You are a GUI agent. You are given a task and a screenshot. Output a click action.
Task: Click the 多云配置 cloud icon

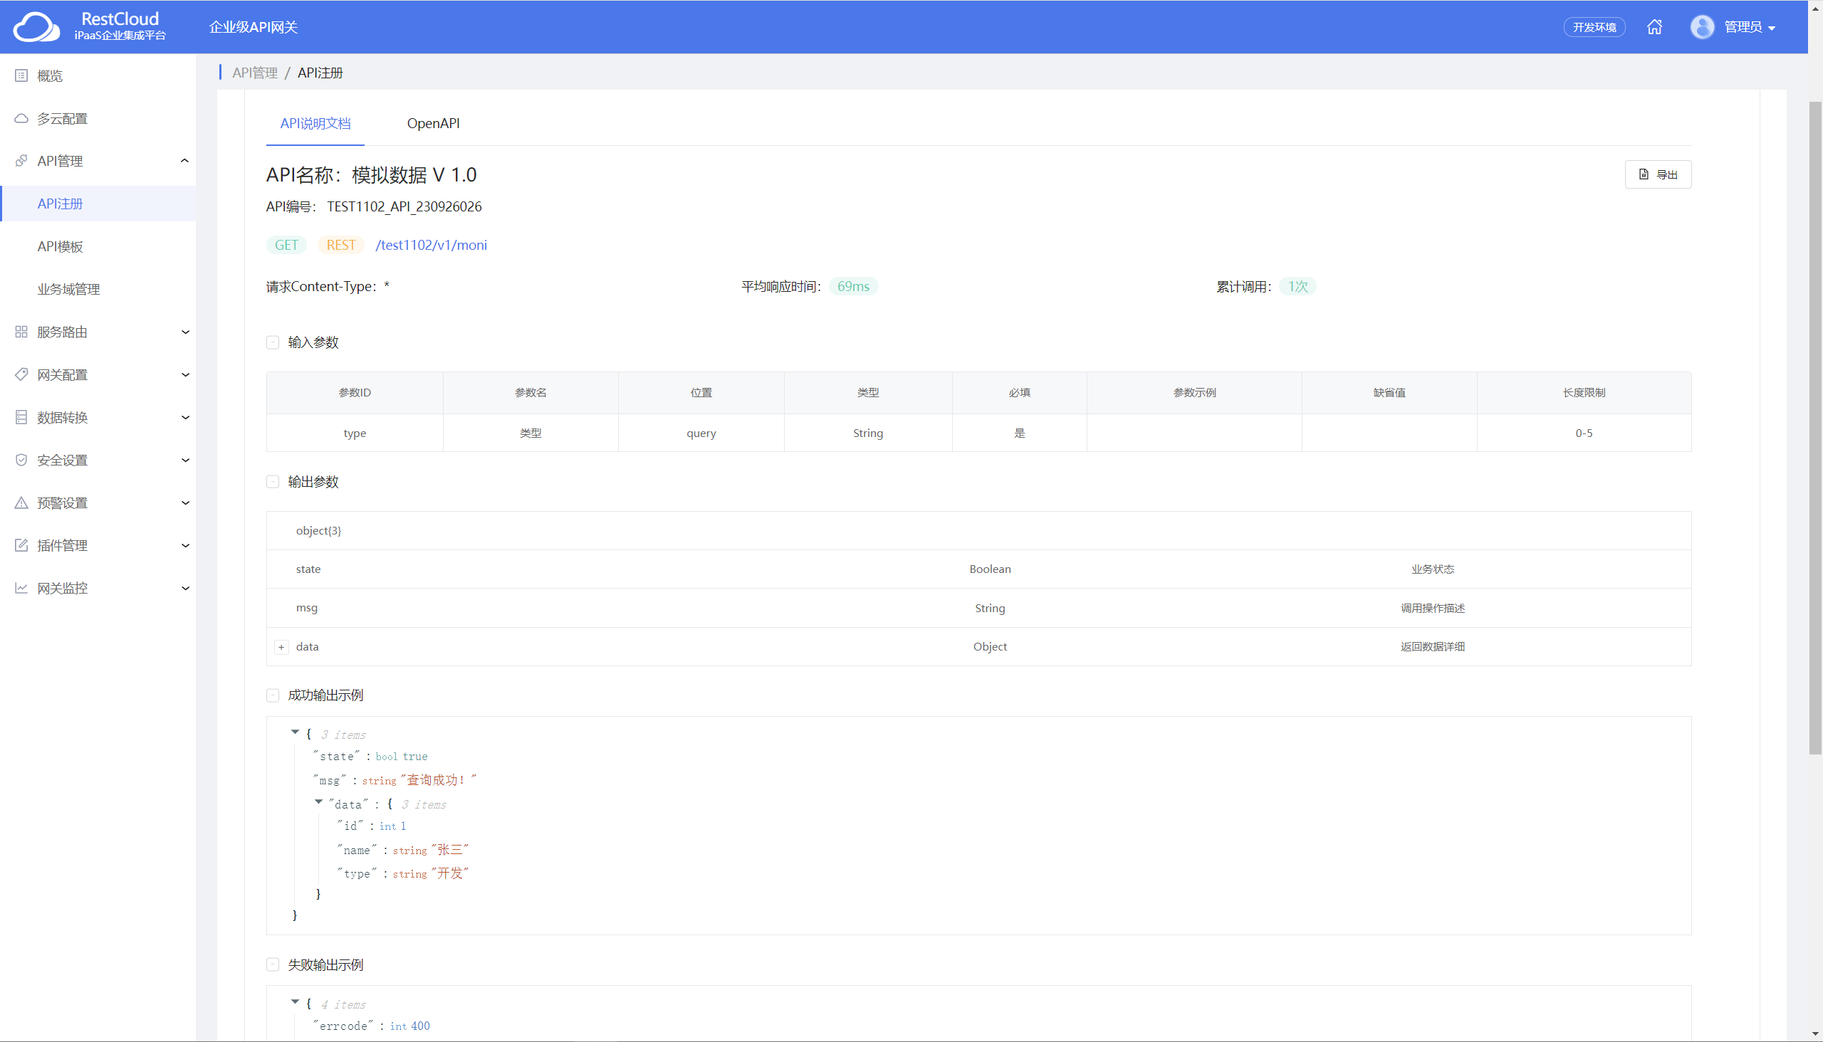point(21,118)
